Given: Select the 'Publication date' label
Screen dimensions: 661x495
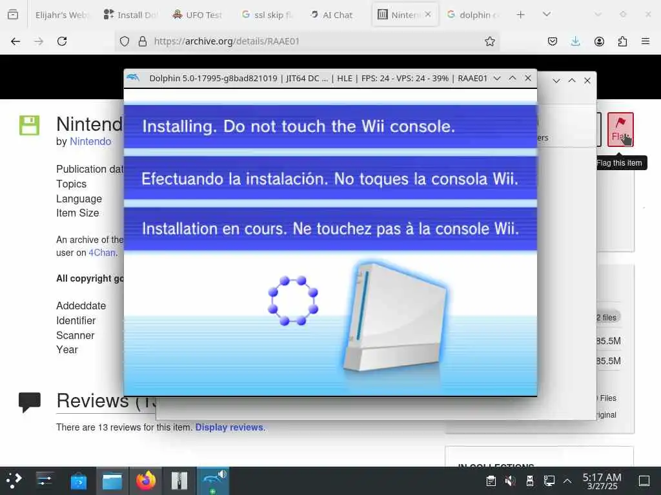Looking at the screenshot, I should [90, 170].
